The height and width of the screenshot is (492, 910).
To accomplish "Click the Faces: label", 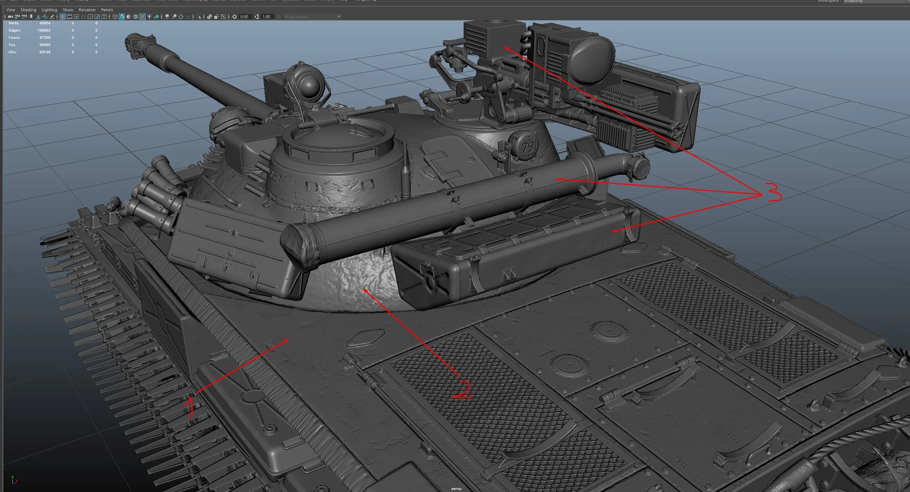I will pos(15,38).
